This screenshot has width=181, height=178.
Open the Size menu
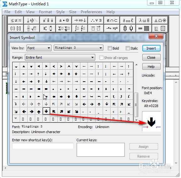73,12
